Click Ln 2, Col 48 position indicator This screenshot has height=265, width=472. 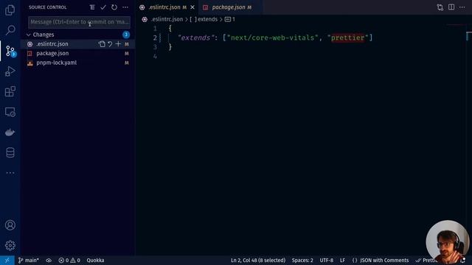pyautogui.click(x=258, y=260)
